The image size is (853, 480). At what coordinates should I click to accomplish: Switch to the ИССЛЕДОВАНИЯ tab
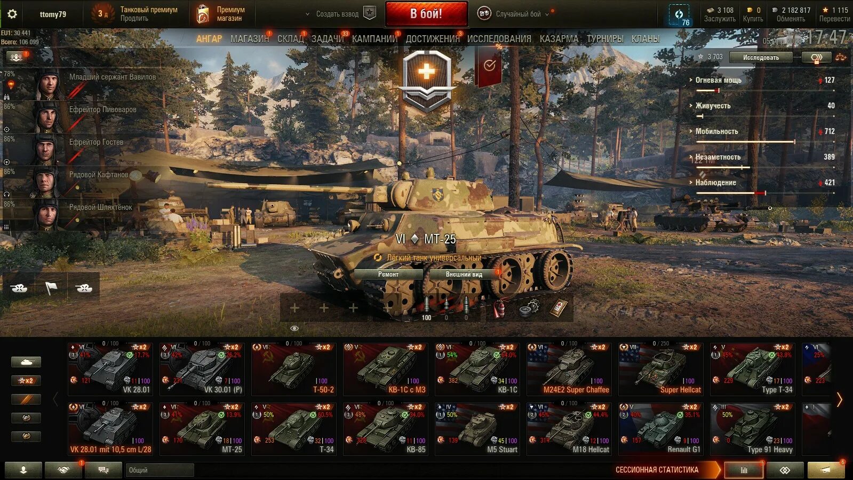(x=499, y=39)
